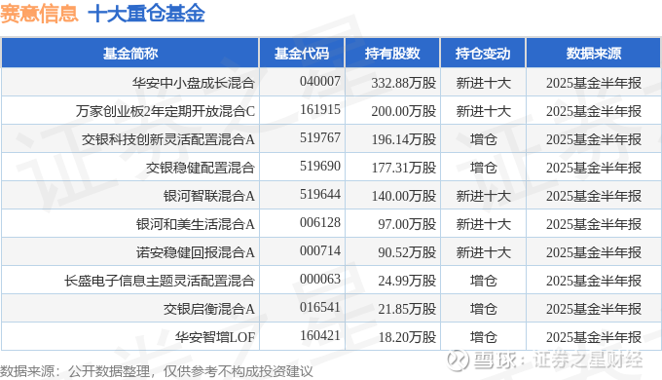Click the 持有股数 column header
Screen dimensions: 662x380
[x=392, y=54]
